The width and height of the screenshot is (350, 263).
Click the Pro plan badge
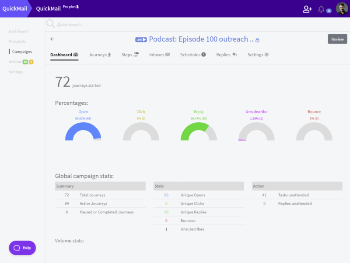pos(71,7)
